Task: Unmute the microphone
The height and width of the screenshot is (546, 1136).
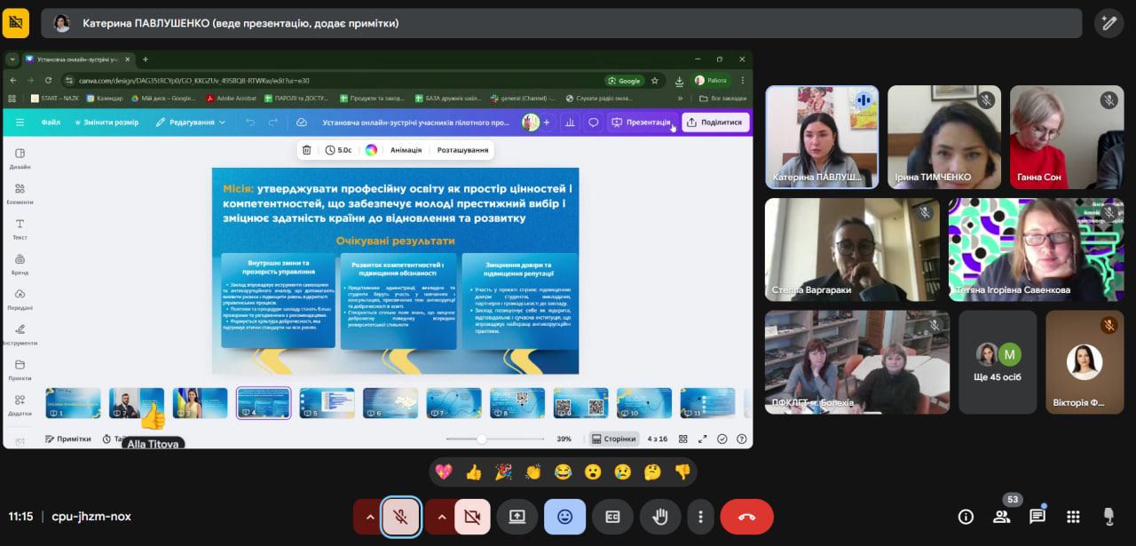Action: 401,517
